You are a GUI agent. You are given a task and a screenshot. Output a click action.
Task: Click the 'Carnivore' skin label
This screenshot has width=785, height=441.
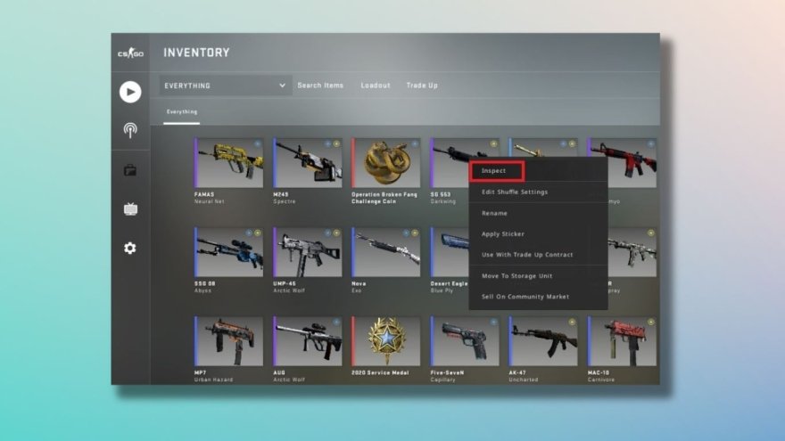(601, 380)
